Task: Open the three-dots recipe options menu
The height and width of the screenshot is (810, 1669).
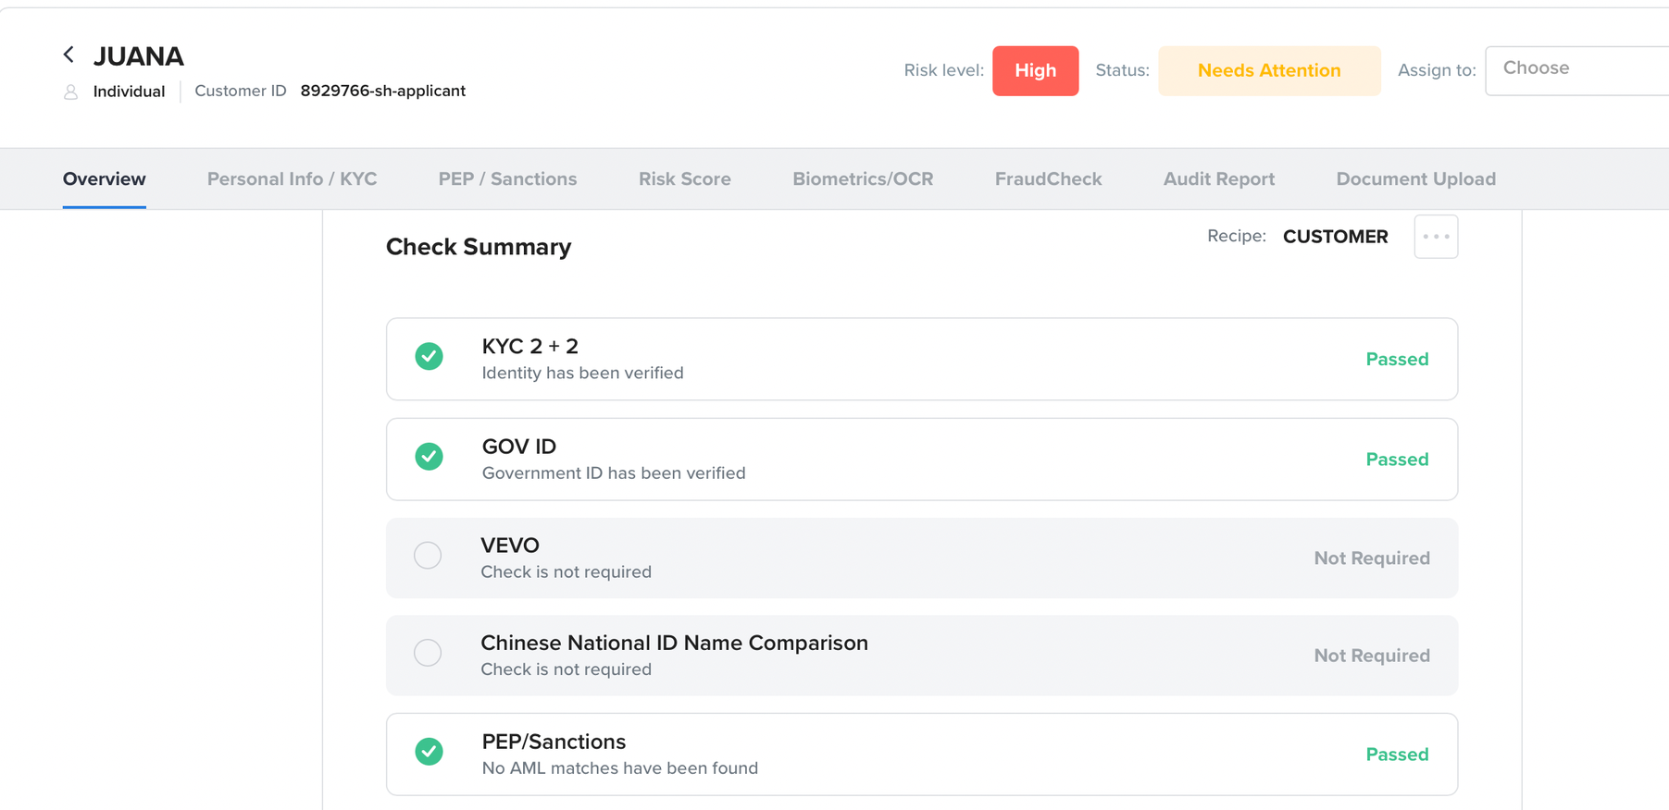Action: click(x=1436, y=237)
